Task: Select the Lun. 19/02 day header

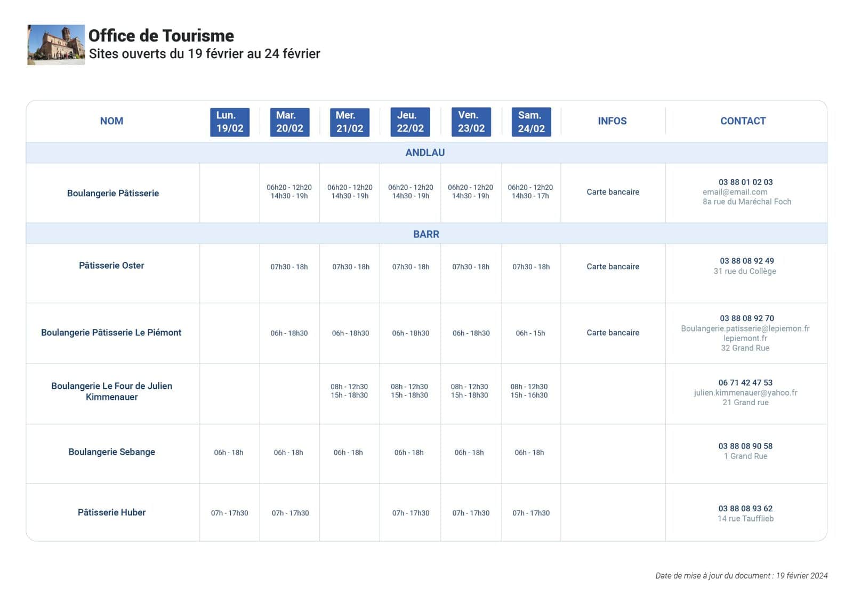Action: (x=230, y=122)
